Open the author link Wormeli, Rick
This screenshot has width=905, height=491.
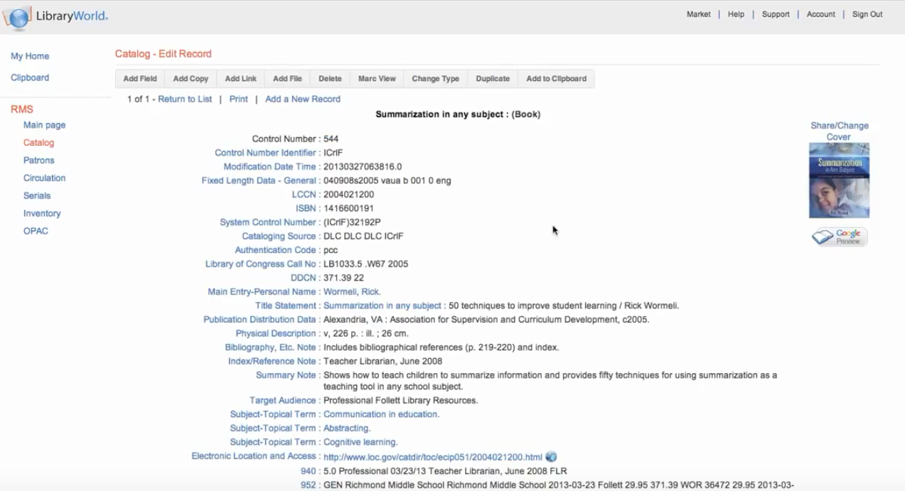click(x=352, y=291)
